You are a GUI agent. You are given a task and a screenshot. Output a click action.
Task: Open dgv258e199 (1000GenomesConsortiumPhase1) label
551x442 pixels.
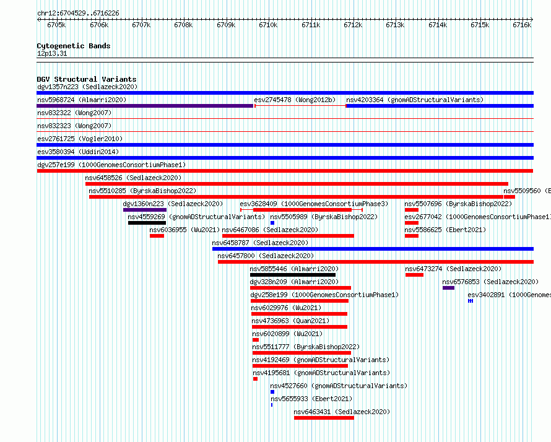324,295
